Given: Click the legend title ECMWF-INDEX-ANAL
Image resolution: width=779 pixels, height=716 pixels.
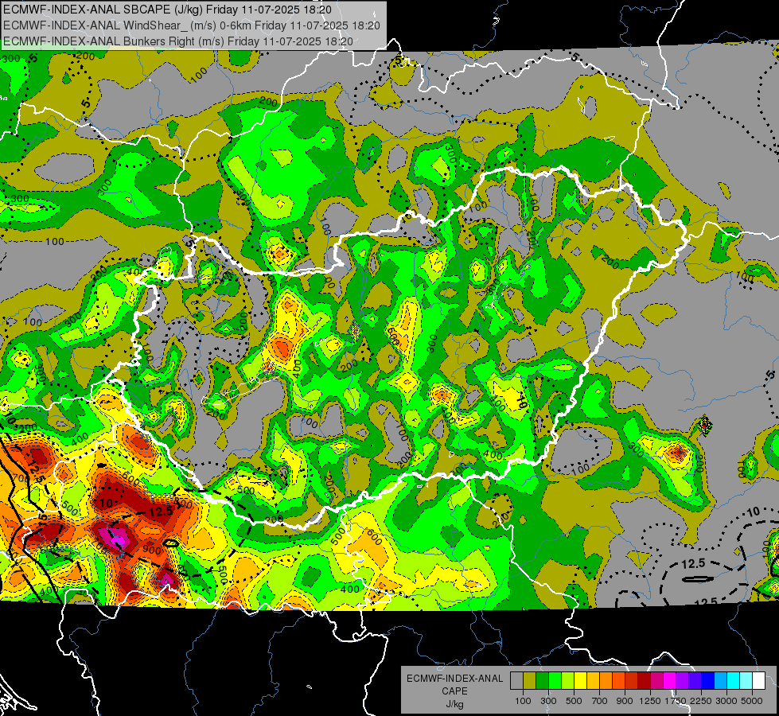Looking at the screenshot, I should (x=454, y=679).
